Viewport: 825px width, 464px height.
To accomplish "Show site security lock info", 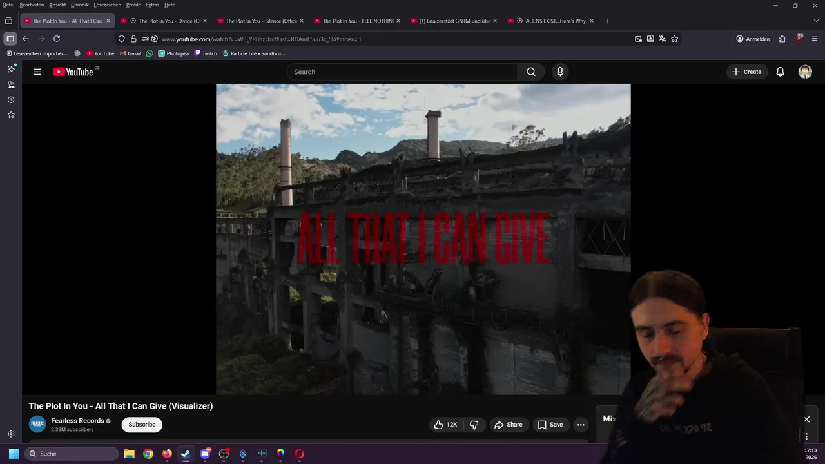I will [x=133, y=39].
